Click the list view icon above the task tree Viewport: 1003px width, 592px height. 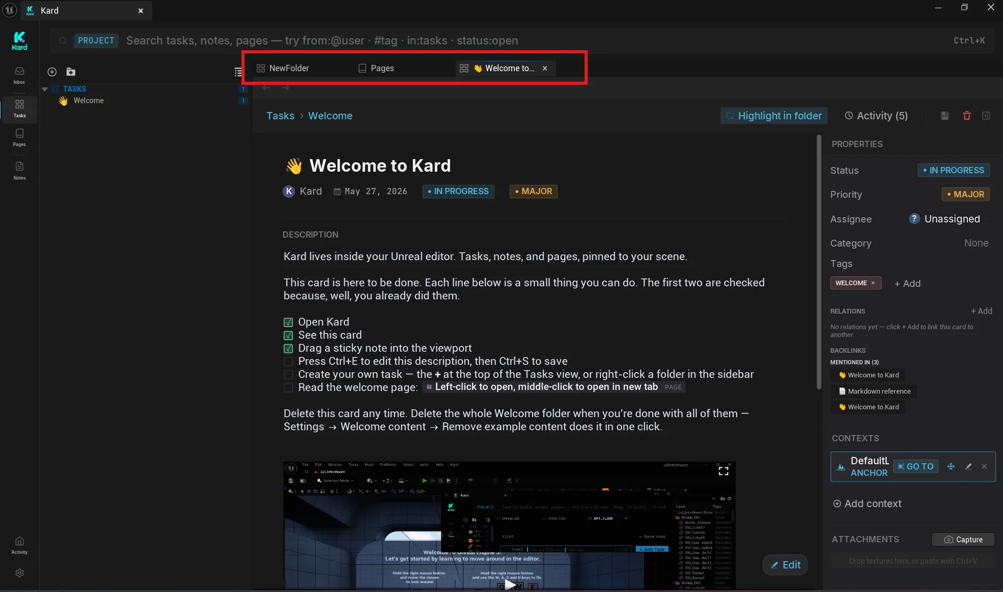[x=238, y=72]
